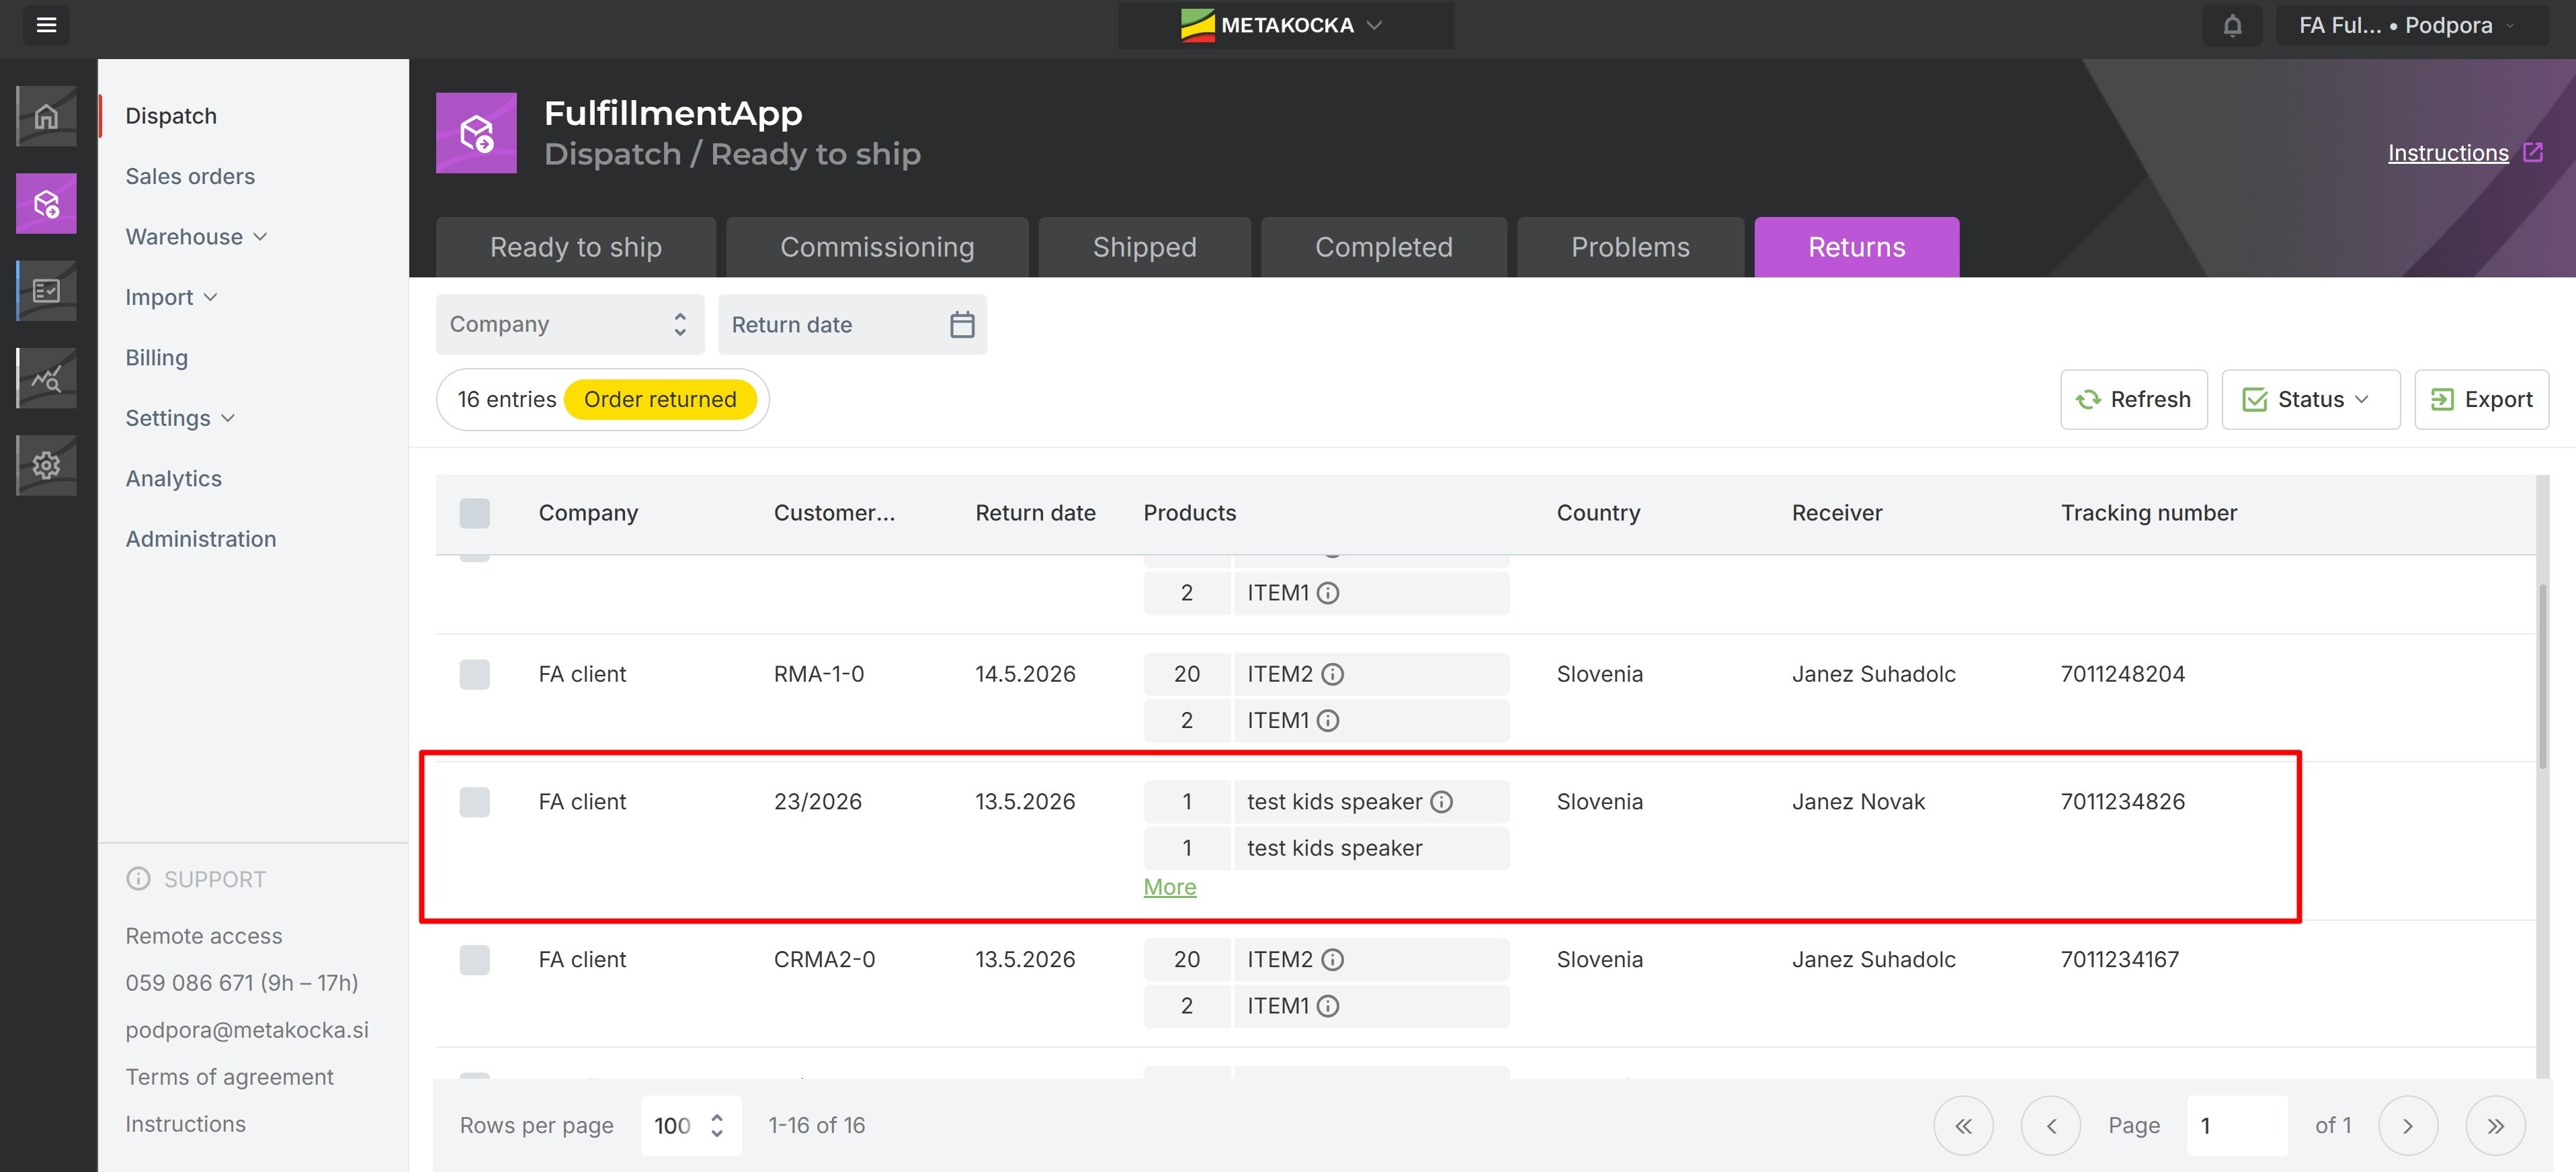The width and height of the screenshot is (2576, 1172).
Task: Open the purple fulfillment package sidebar icon
Action: [46, 204]
